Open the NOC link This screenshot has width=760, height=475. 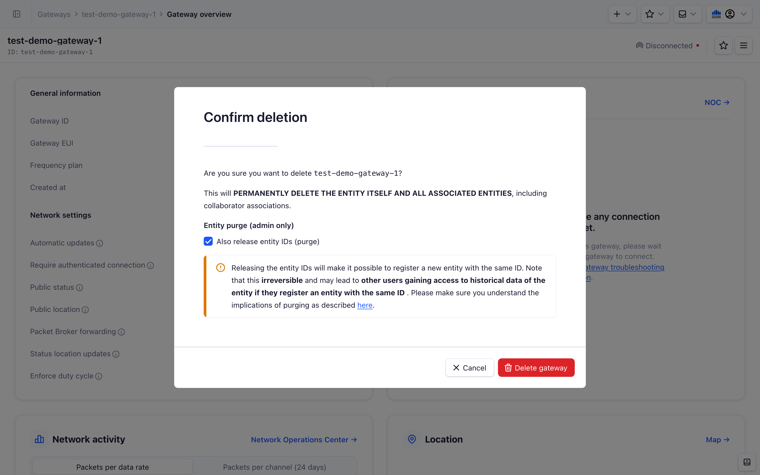coord(717,102)
